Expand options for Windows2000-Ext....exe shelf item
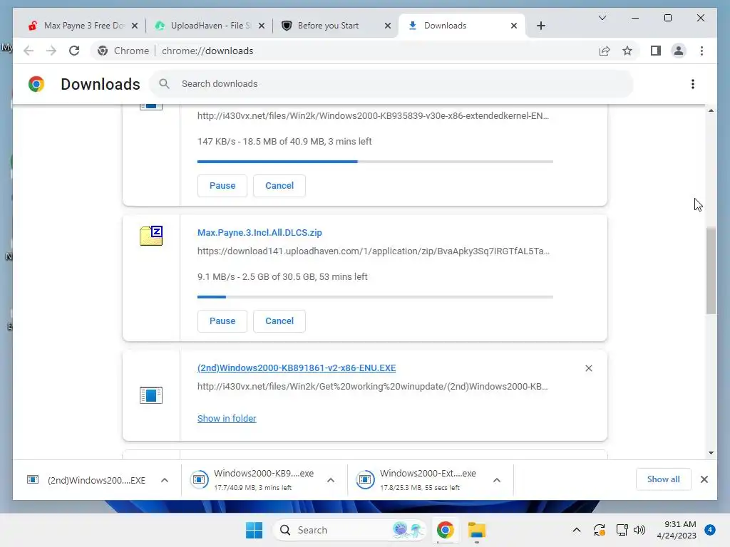 click(497, 480)
